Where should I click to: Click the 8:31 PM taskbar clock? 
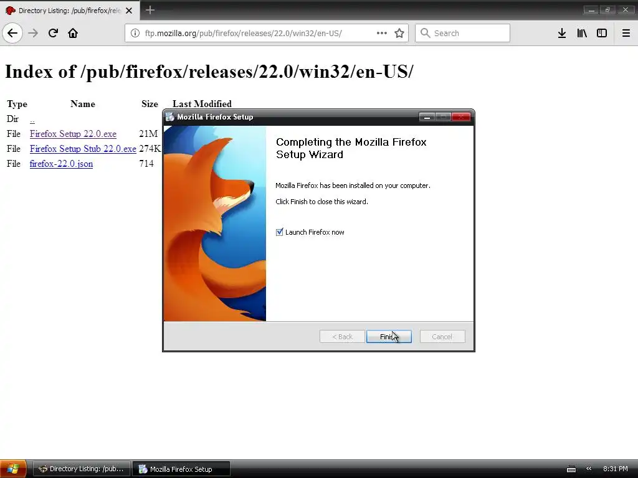click(x=615, y=469)
